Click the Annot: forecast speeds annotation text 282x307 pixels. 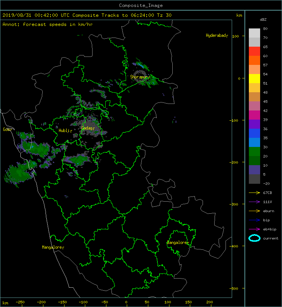click(x=48, y=24)
